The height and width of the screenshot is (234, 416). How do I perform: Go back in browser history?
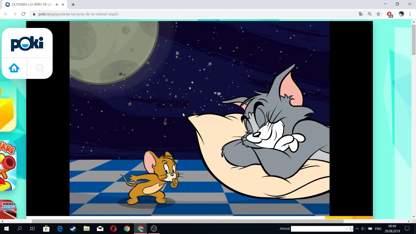tap(6, 14)
